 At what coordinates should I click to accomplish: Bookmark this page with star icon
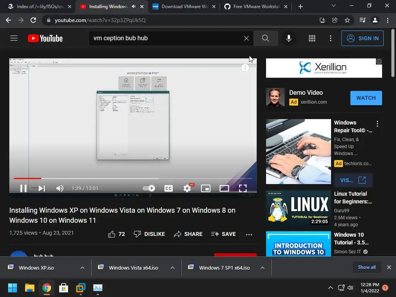pyautogui.click(x=347, y=20)
